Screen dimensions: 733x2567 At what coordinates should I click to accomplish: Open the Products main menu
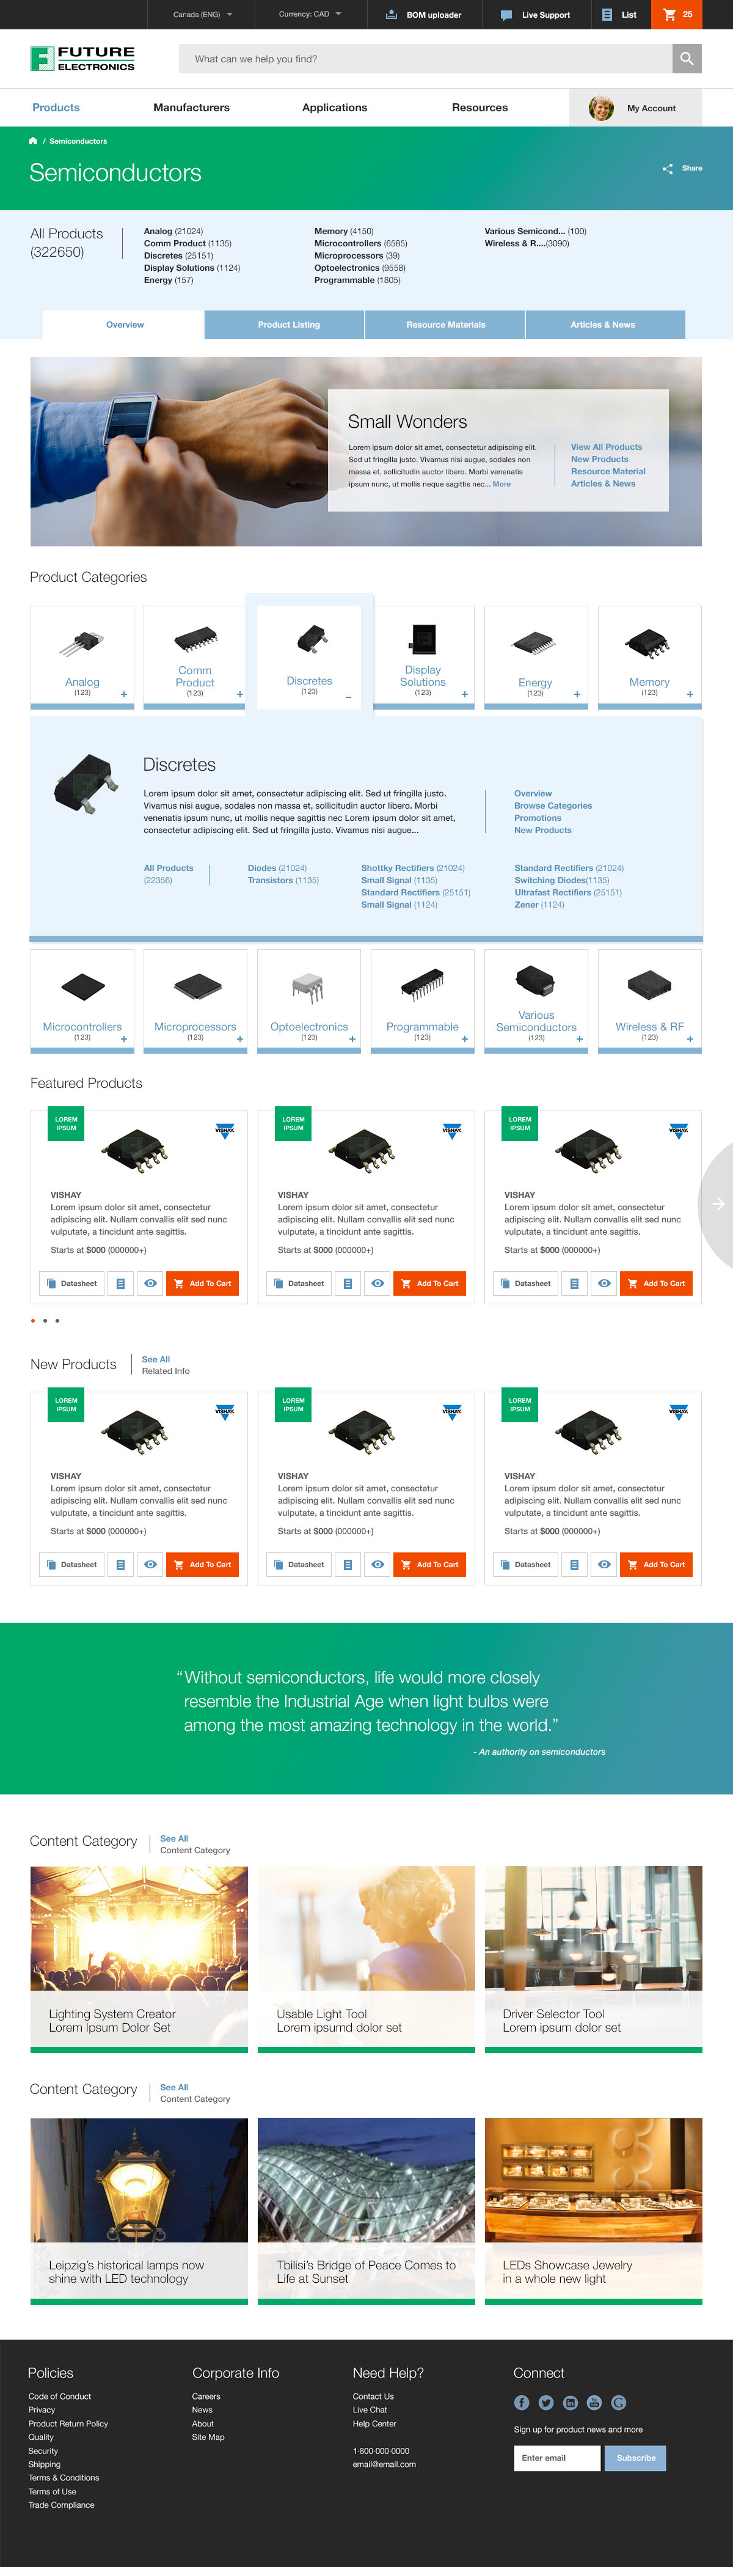point(56,108)
